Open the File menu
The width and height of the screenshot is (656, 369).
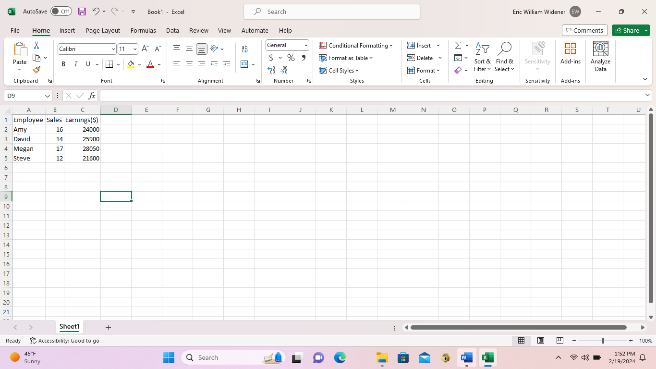pyautogui.click(x=15, y=30)
